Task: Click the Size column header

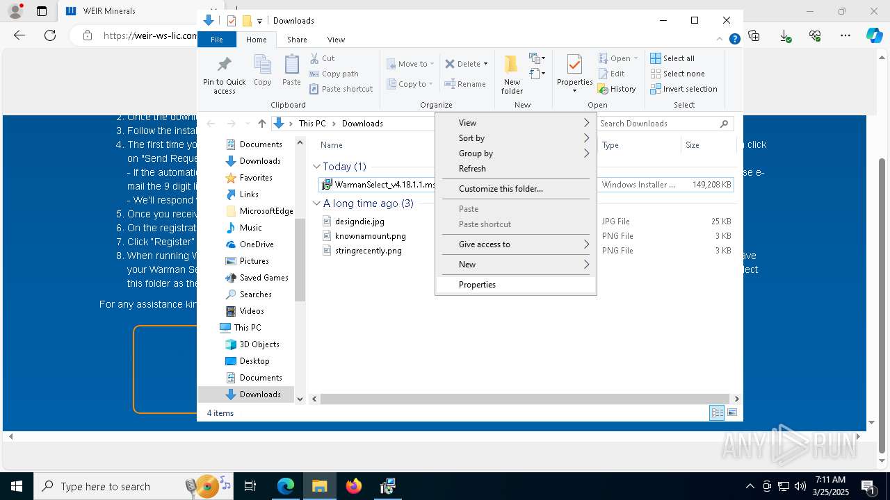Action: [693, 145]
